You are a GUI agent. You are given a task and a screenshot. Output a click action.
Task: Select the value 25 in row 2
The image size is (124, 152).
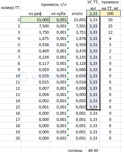click(110, 26)
